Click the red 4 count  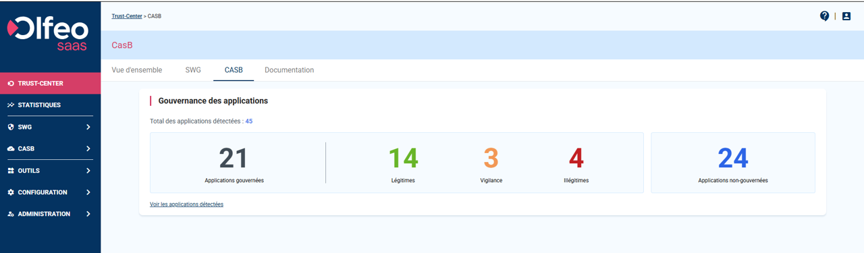click(x=576, y=158)
